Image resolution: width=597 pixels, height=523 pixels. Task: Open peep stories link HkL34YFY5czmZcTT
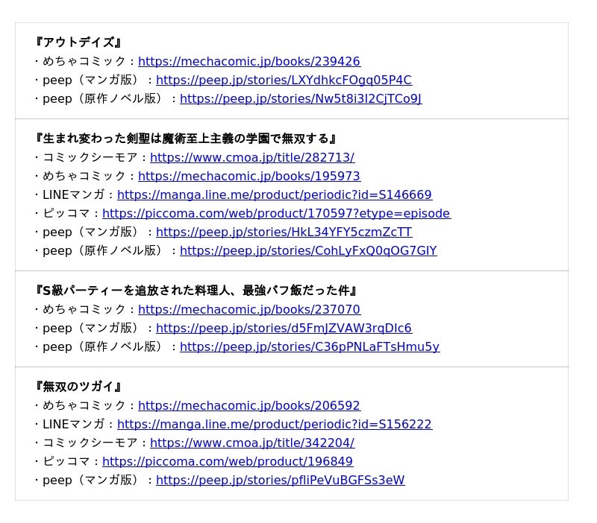284,232
